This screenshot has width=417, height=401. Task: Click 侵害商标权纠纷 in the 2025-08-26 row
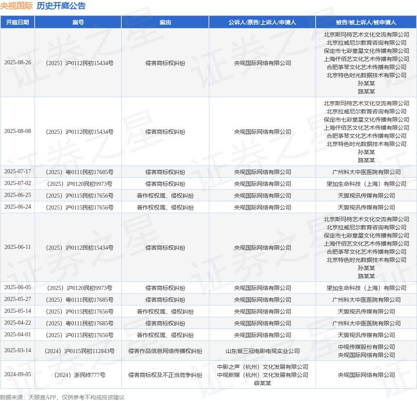[165, 63]
